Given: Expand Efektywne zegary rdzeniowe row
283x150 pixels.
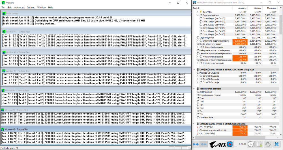Looking at the screenshot, I should pyautogui.click(x=198, y=41).
